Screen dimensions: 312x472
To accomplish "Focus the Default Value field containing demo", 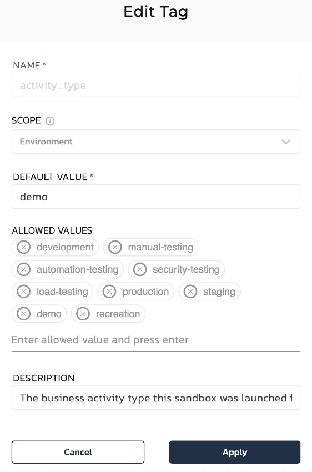I will pos(156,197).
